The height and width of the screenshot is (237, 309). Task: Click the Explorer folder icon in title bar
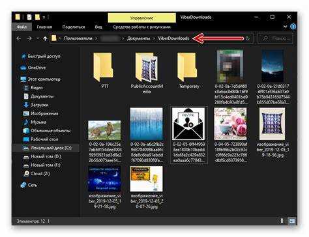click(x=18, y=17)
